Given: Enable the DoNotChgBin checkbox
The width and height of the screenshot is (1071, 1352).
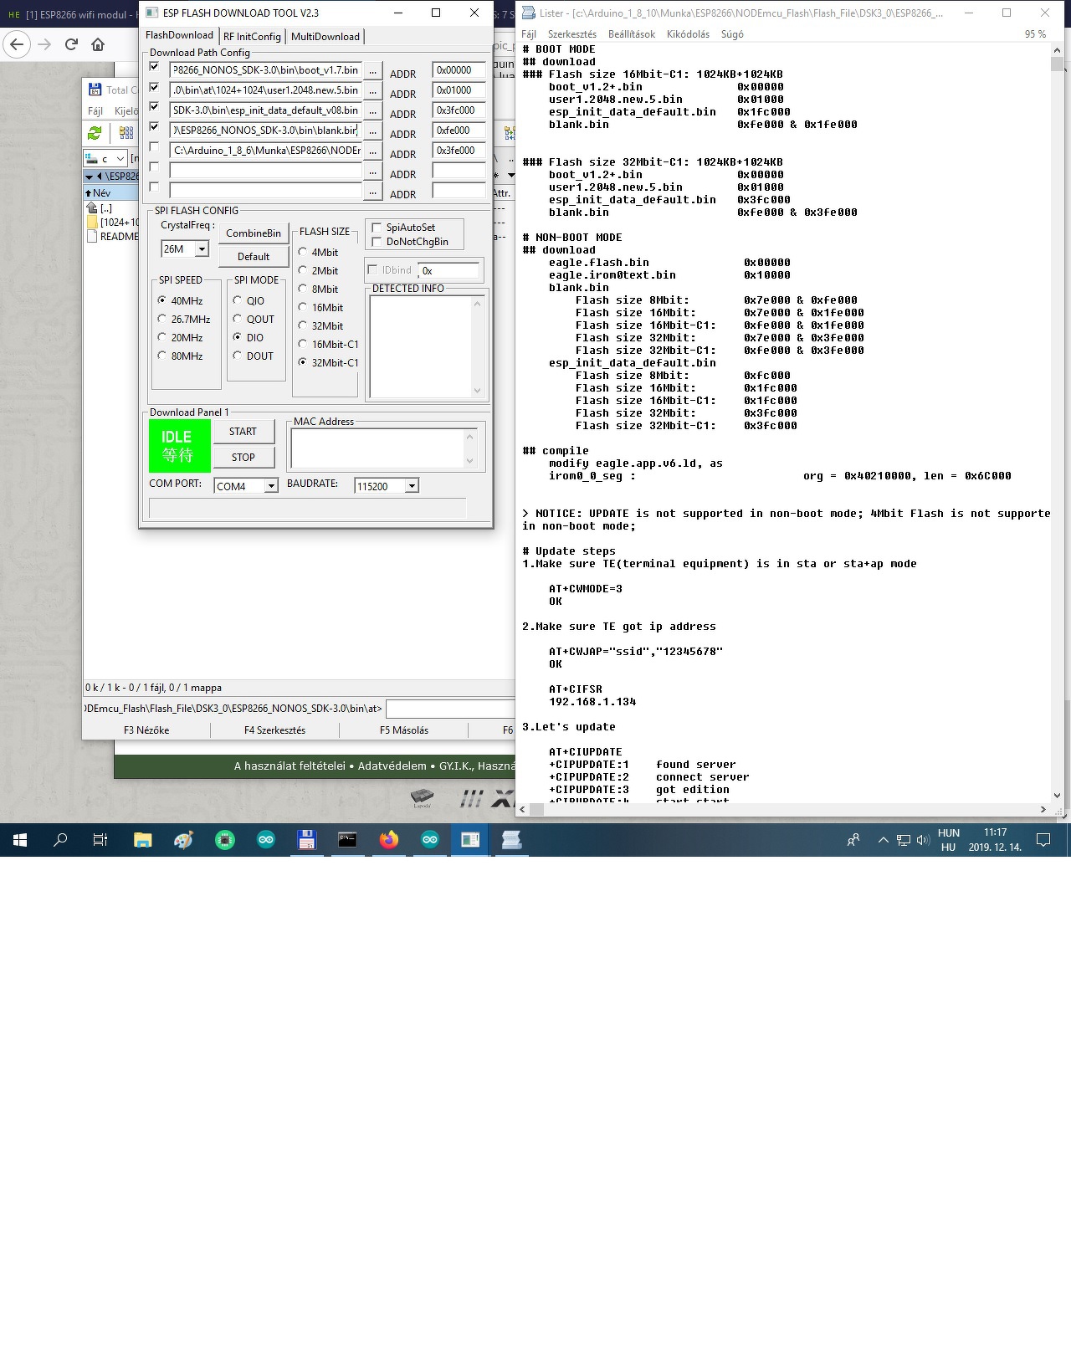Looking at the screenshot, I should [377, 242].
